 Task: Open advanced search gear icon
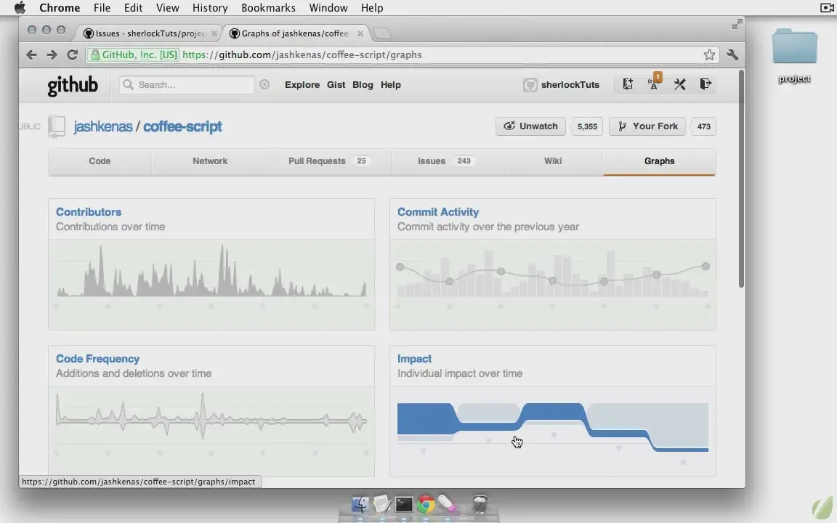coord(264,84)
